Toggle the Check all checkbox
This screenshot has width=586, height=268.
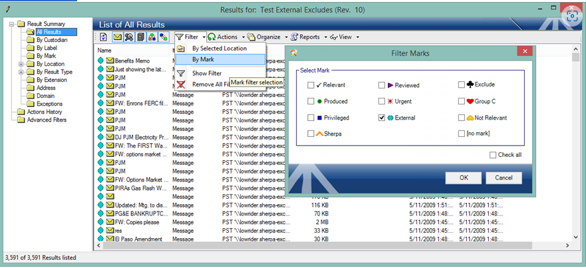click(x=493, y=155)
